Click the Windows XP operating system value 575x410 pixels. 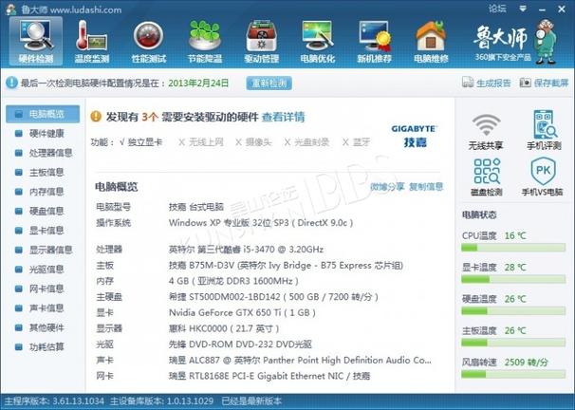click(x=261, y=223)
